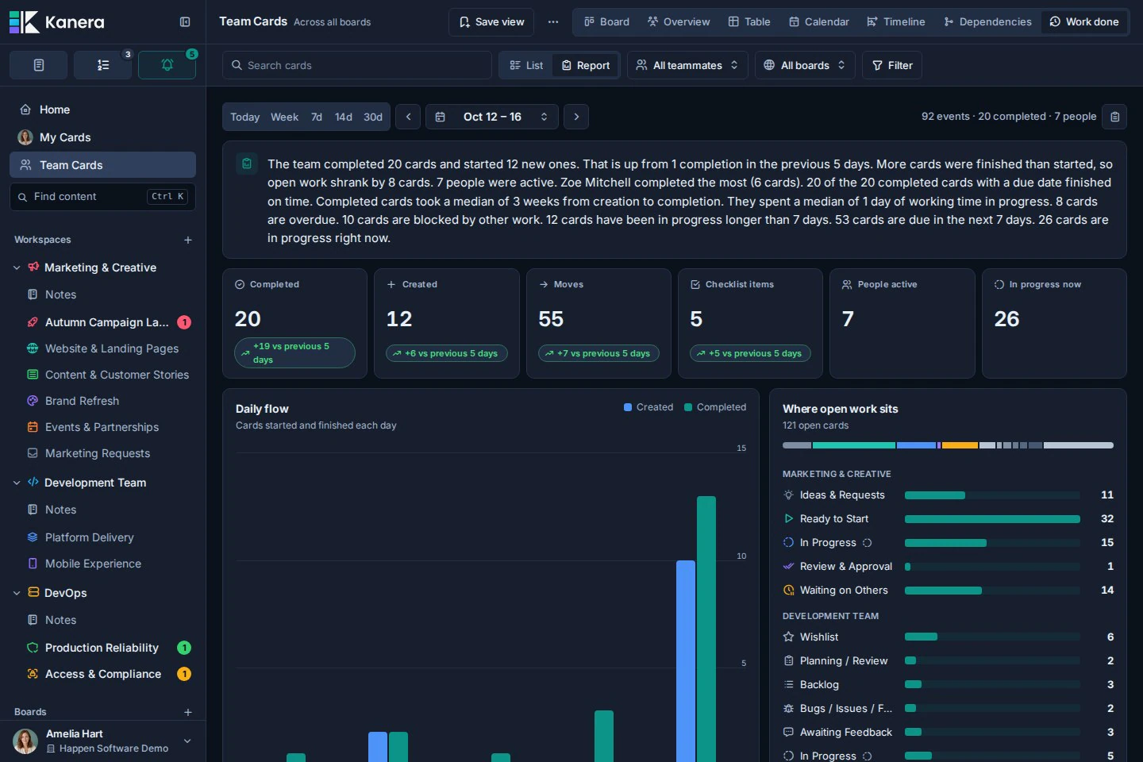Screen dimensions: 1143x762
Task: Click the Kanera logo
Action: pos(56,22)
